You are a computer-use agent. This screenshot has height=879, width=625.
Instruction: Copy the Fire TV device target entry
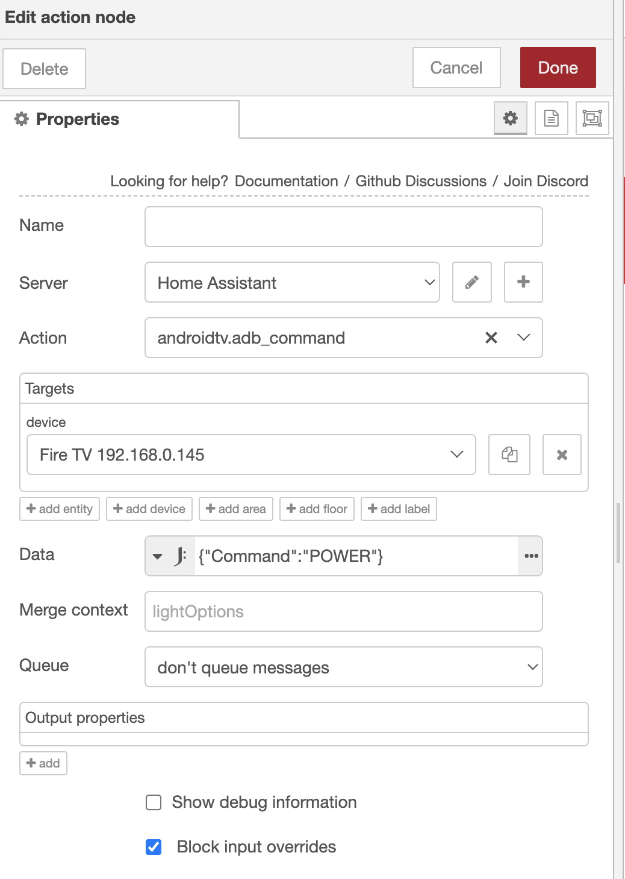click(509, 455)
